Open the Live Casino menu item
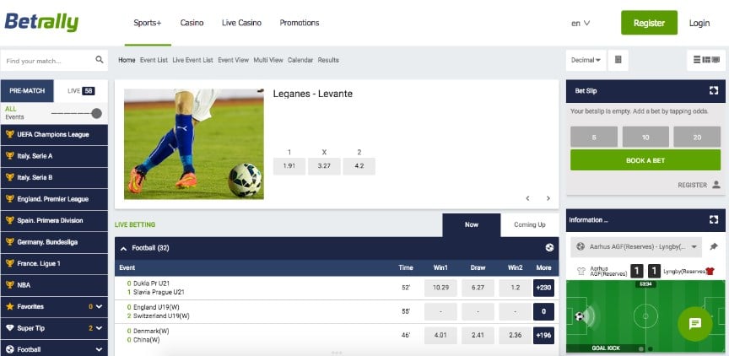Screen dimensions: 729x356 pyautogui.click(x=242, y=23)
